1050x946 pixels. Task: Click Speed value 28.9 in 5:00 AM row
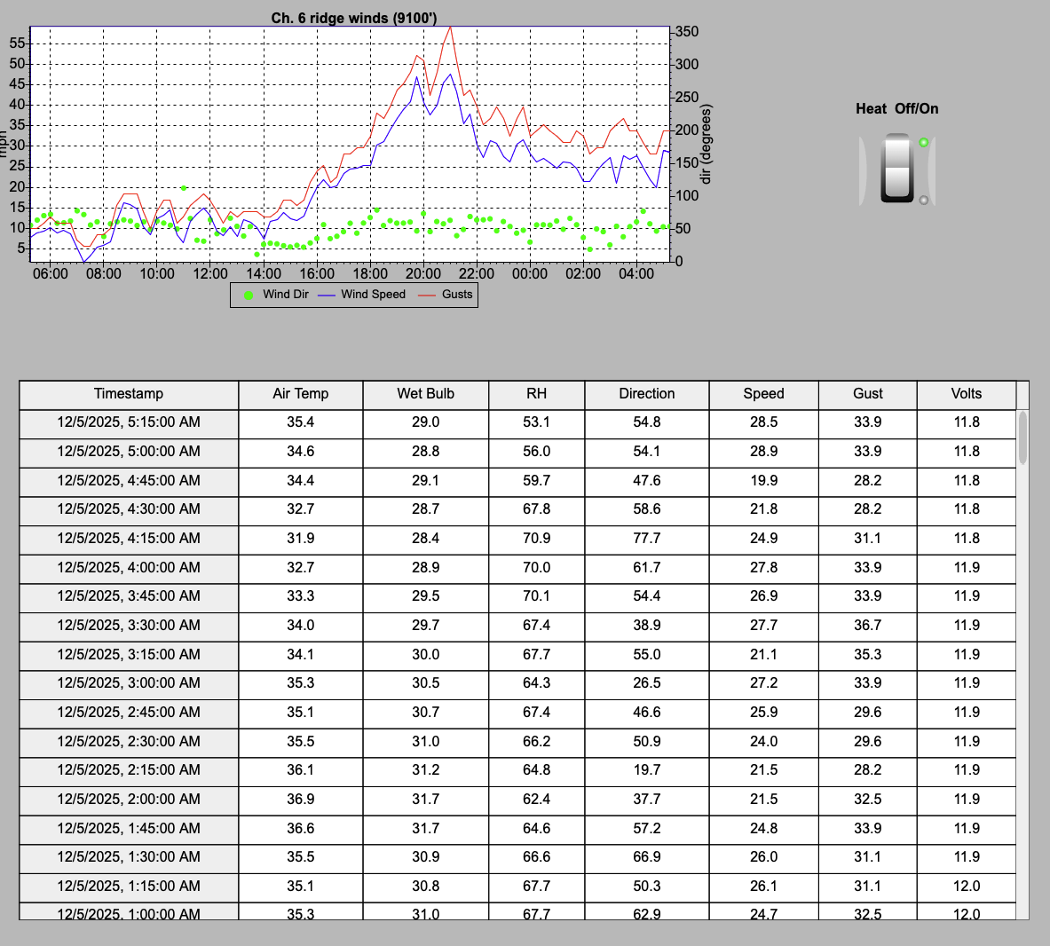pos(763,452)
